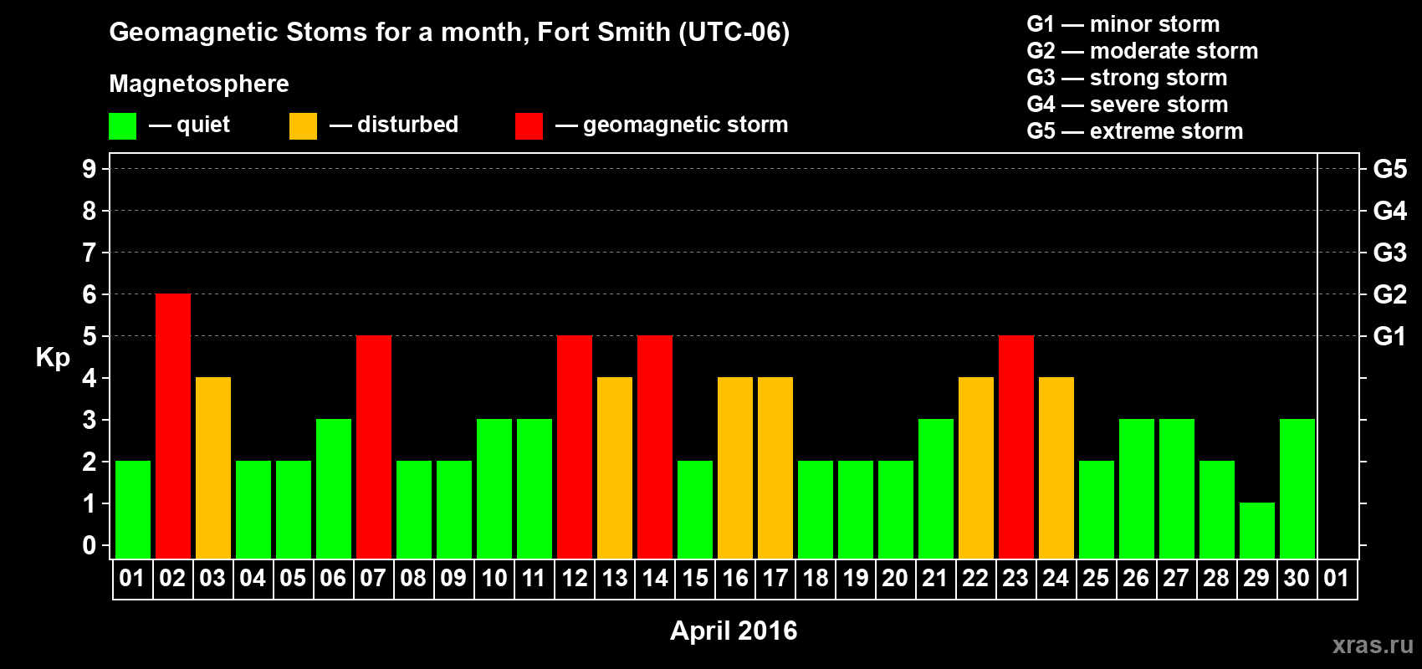Image resolution: width=1422 pixels, height=669 pixels.
Task: Click the Kp value 6 on left axis
Action: [90, 294]
